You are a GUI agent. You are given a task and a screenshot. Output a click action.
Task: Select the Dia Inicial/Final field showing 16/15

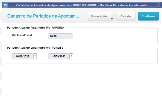[x=61, y=36]
